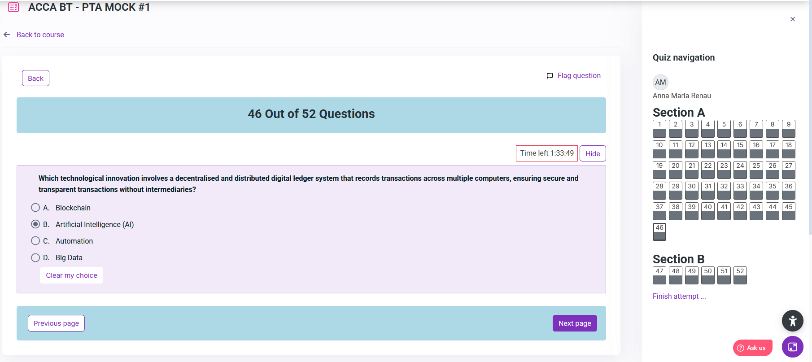Click the accessibility figure icon
Image resolution: width=812 pixels, height=362 pixels.
[x=792, y=321]
